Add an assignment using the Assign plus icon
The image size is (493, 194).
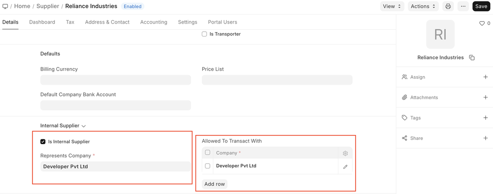tap(485, 77)
